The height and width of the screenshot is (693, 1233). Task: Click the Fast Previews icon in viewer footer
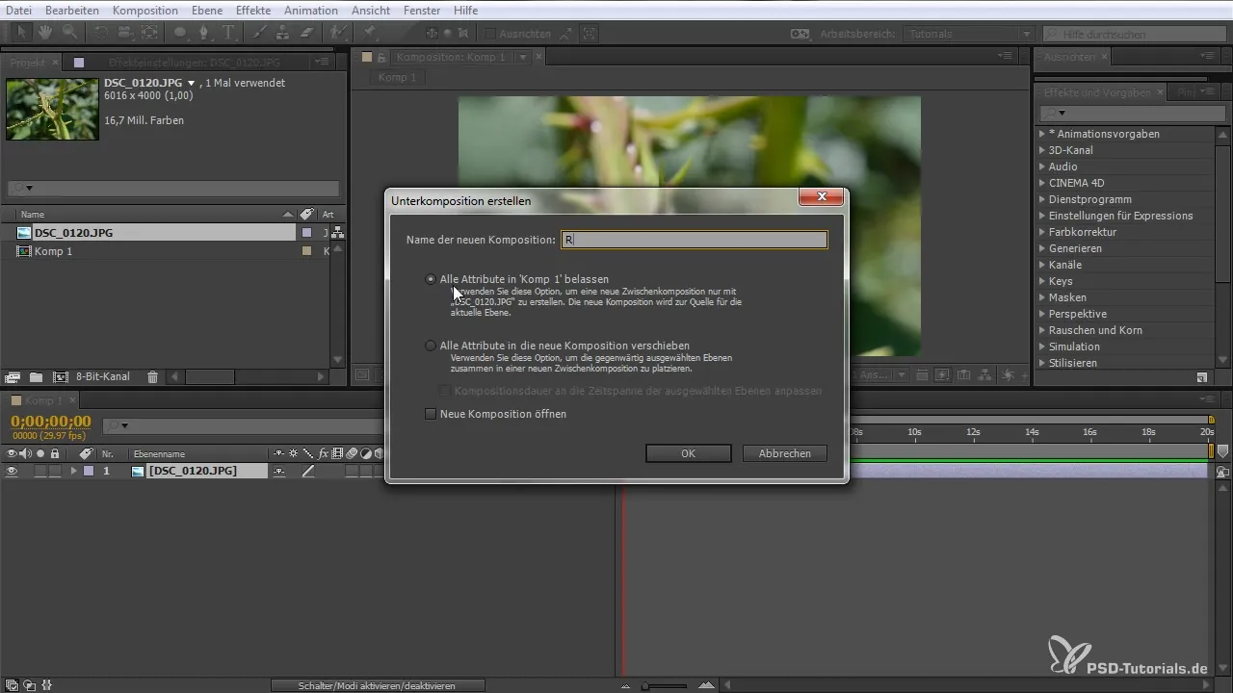940,375
